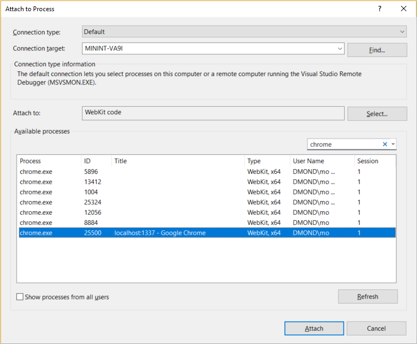This screenshot has width=417, height=344.
Task: Select chrome.exe process with ID 25324
Action: 207,202
